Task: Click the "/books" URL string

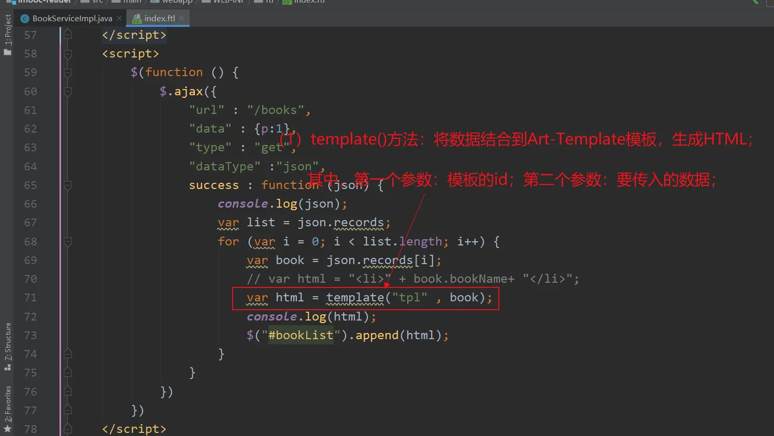Action: point(276,110)
